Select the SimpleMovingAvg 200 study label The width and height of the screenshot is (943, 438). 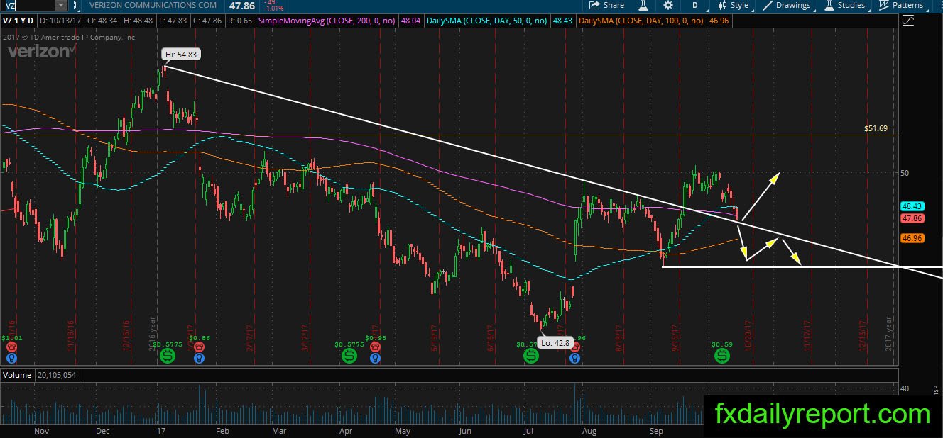point(327,21)
